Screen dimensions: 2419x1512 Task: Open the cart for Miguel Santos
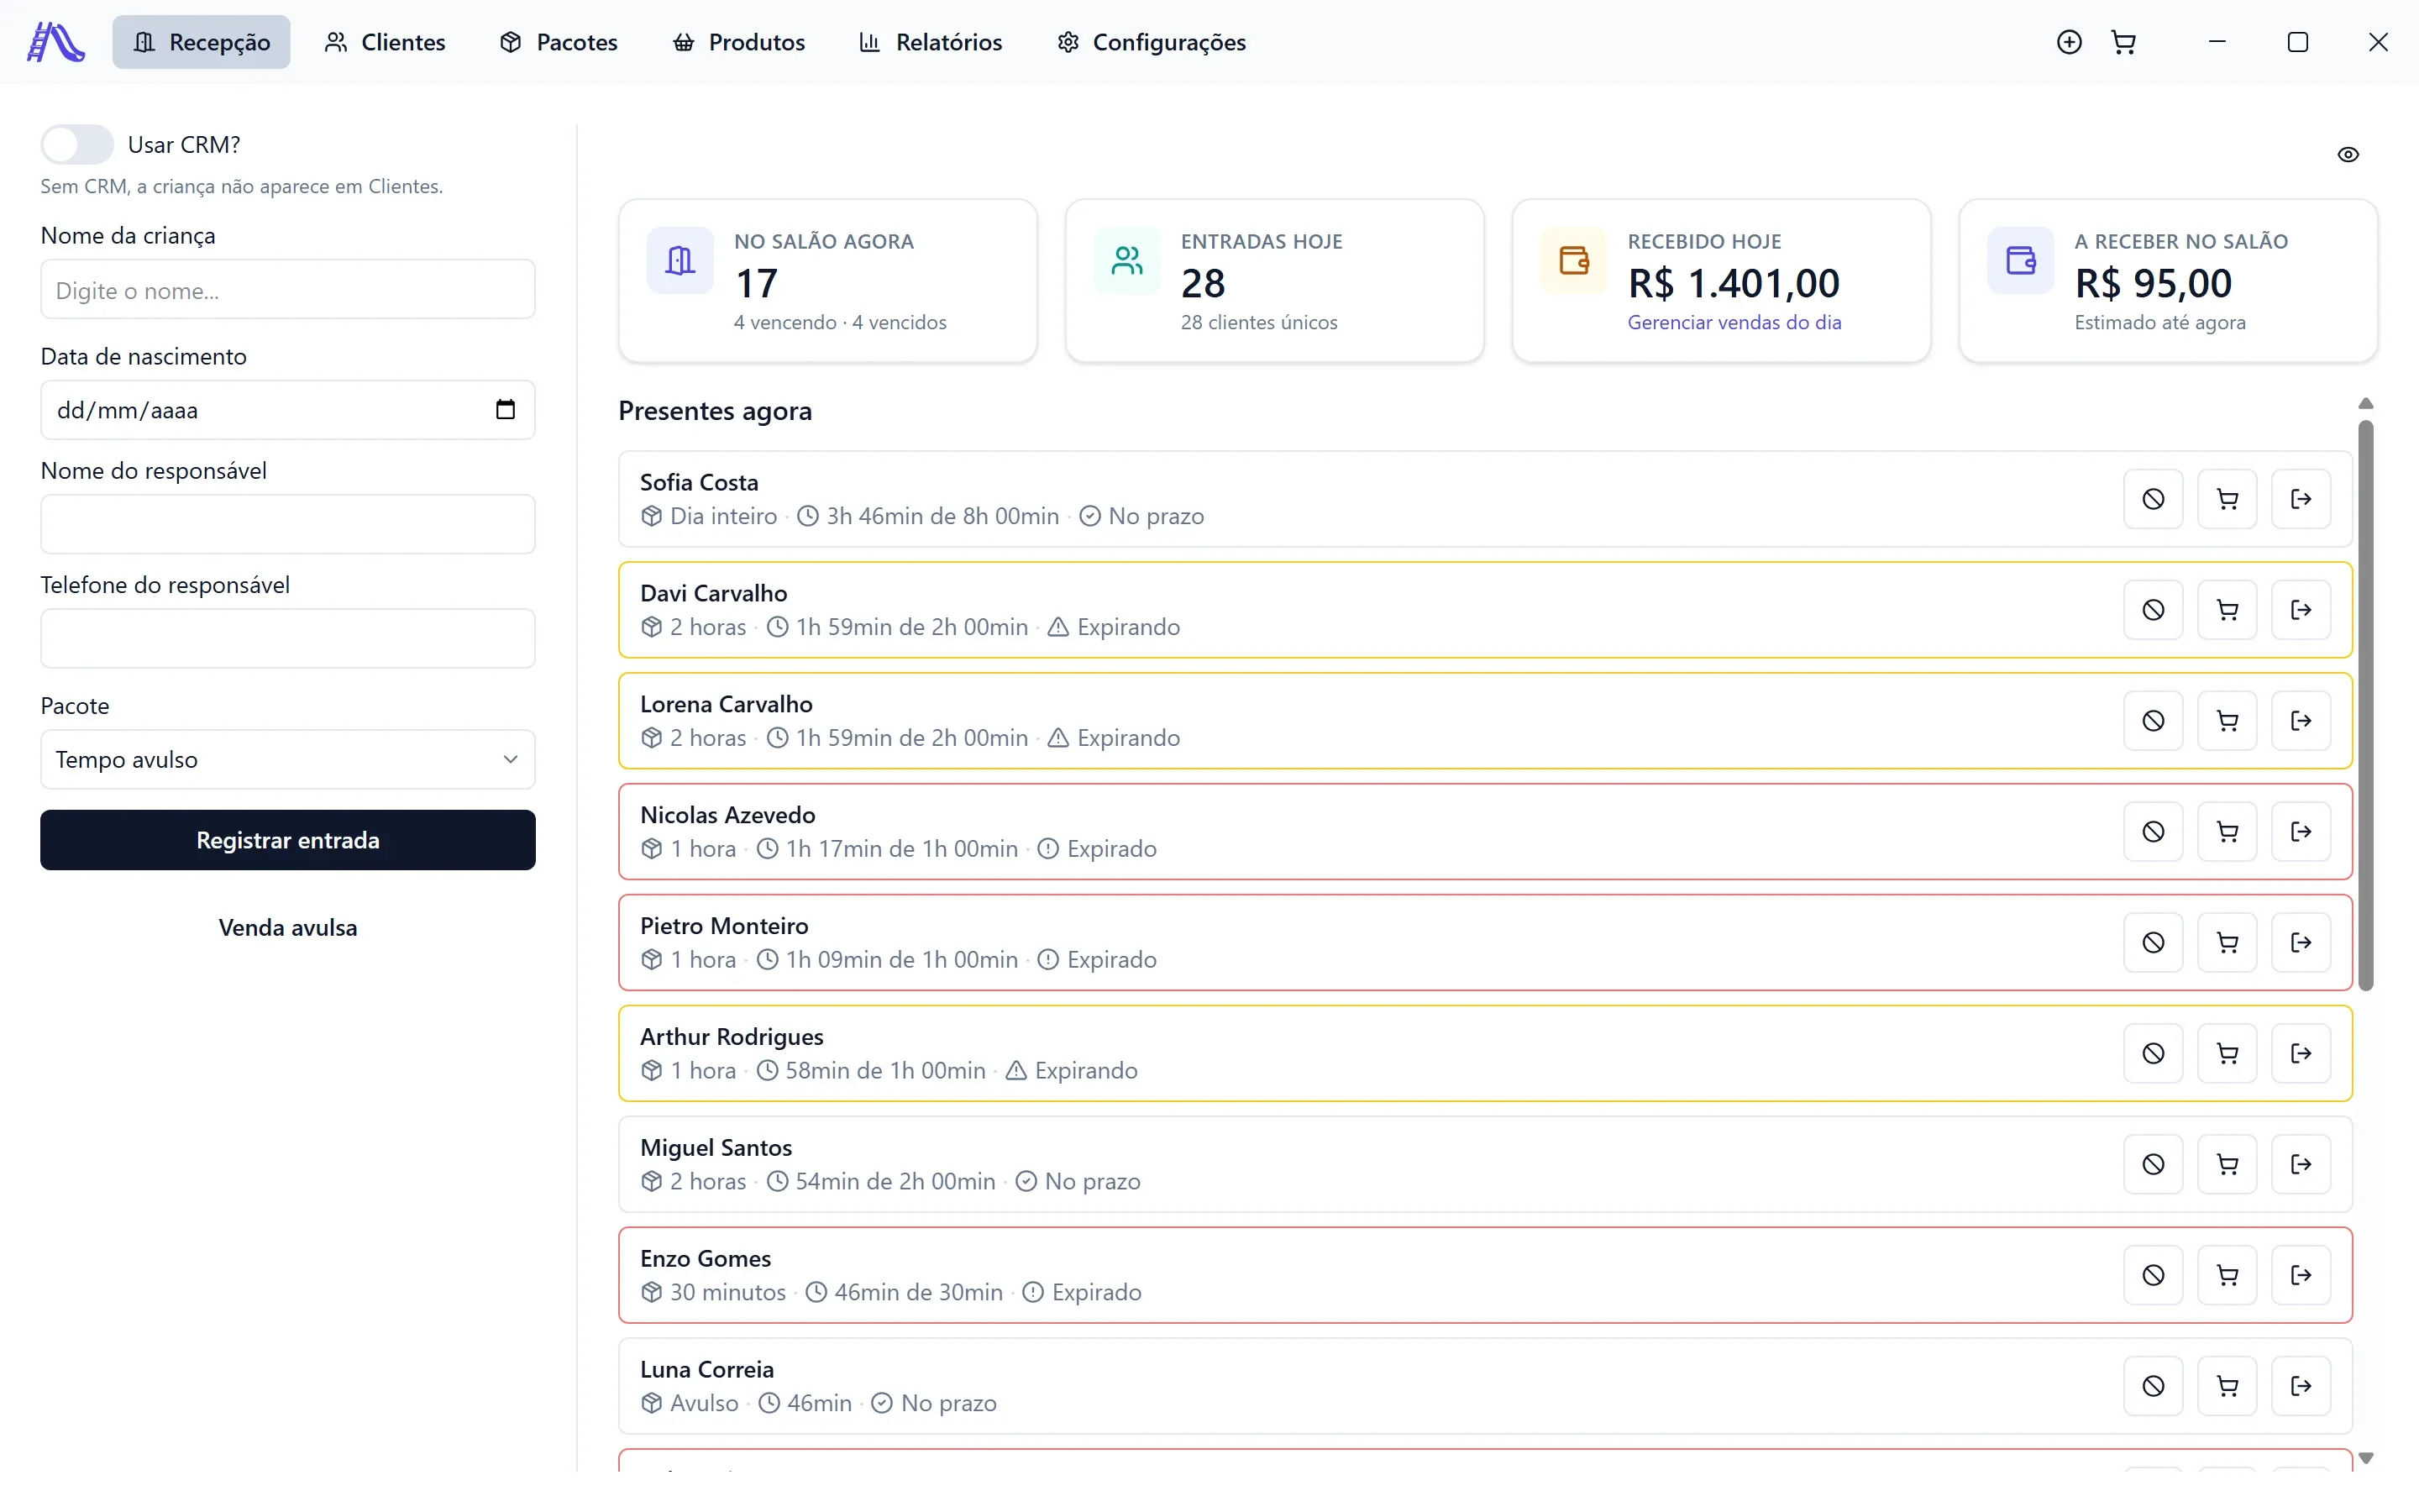tap(2227, 1165)
